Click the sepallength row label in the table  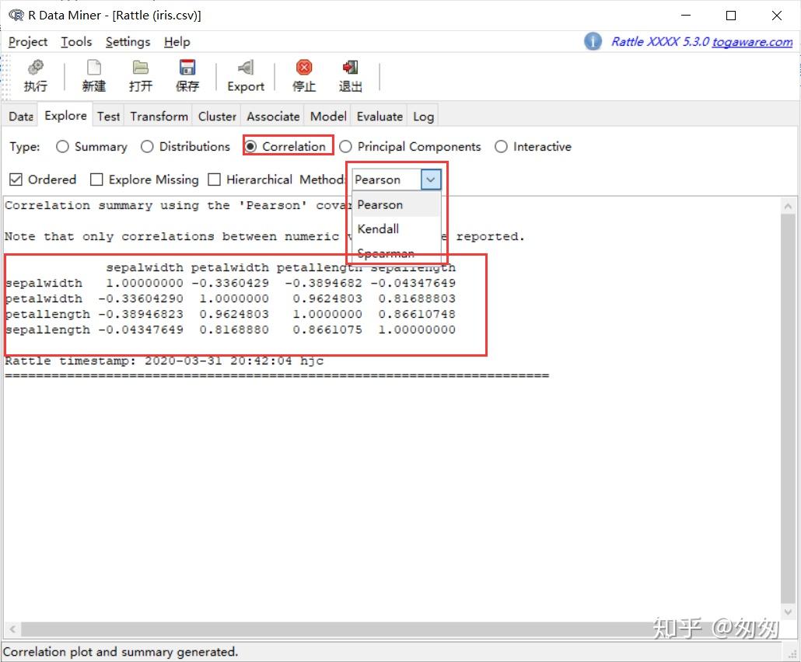(x=47, y=329)
